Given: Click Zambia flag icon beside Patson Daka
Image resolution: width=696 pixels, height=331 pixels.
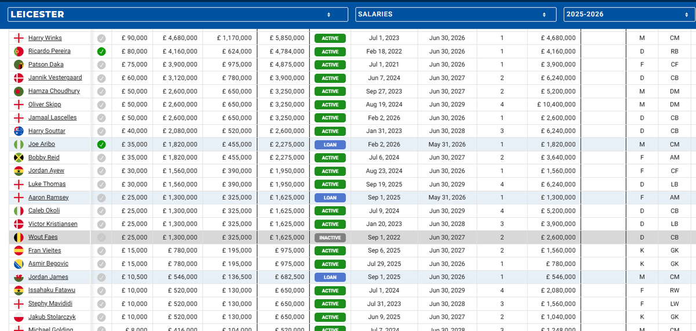Looking at the screenshot, I should (19, 64).
